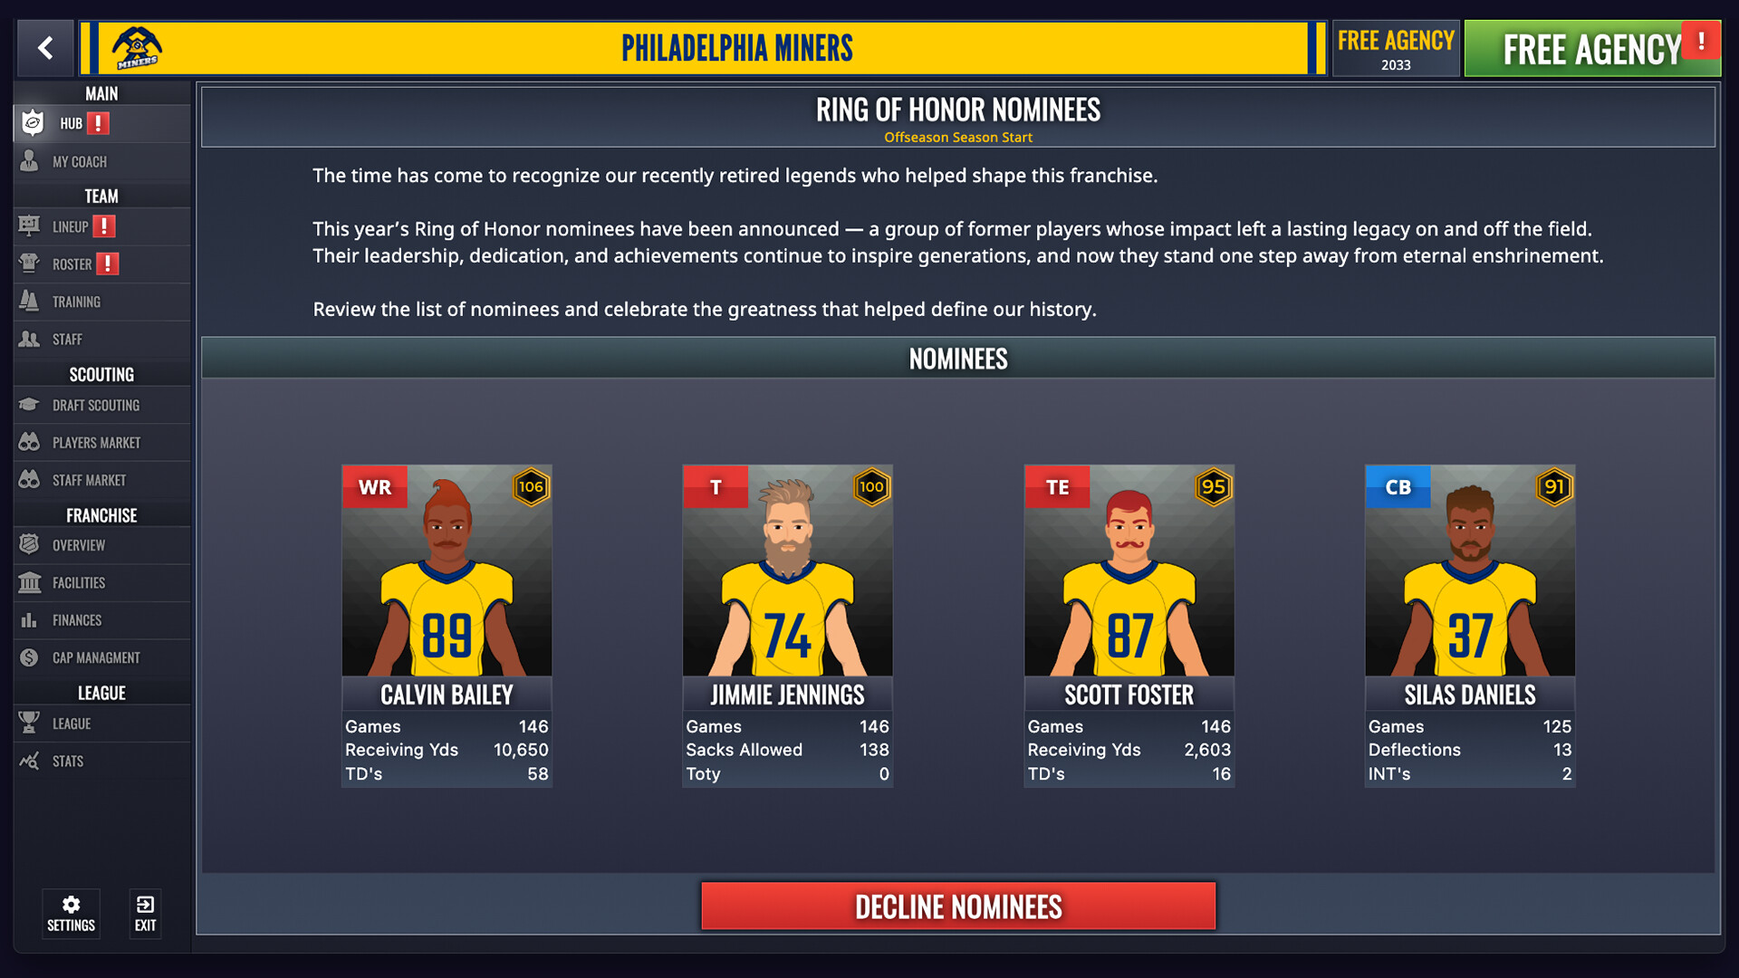Open League via trophy icon
Viewport: 1739px width, 978px height.
(29, 724)
